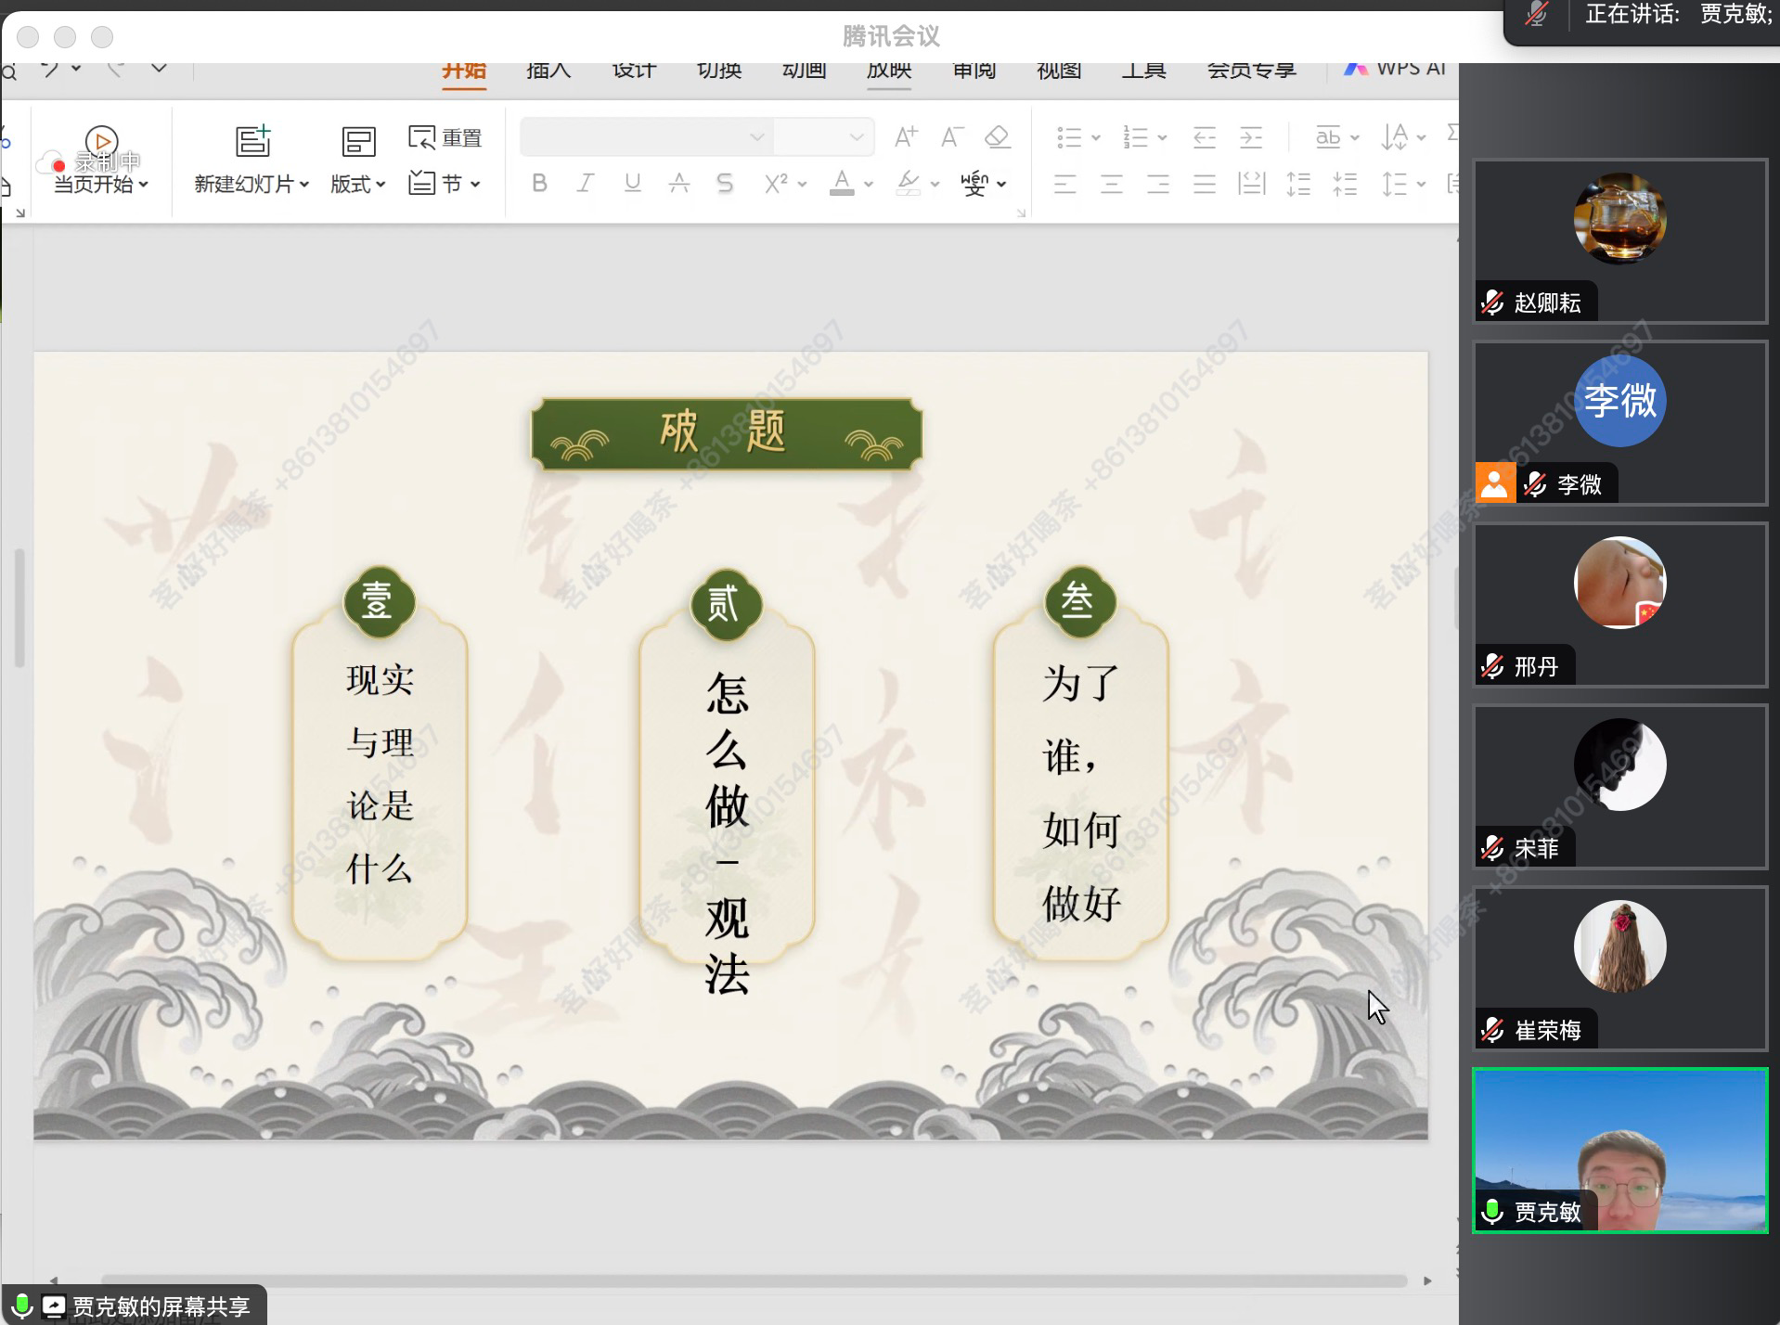Screen dimensions: 1780x1325
Task: Click the muted microphone icon in speaker bar
Action: tap(1537, 15)
